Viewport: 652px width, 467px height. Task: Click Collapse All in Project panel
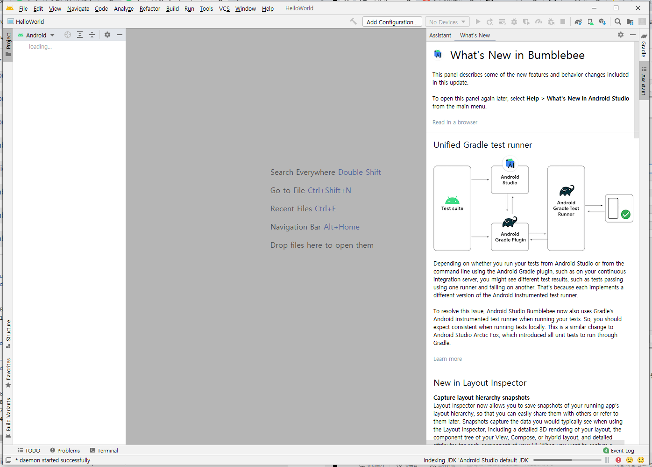(x=92, y=35)
